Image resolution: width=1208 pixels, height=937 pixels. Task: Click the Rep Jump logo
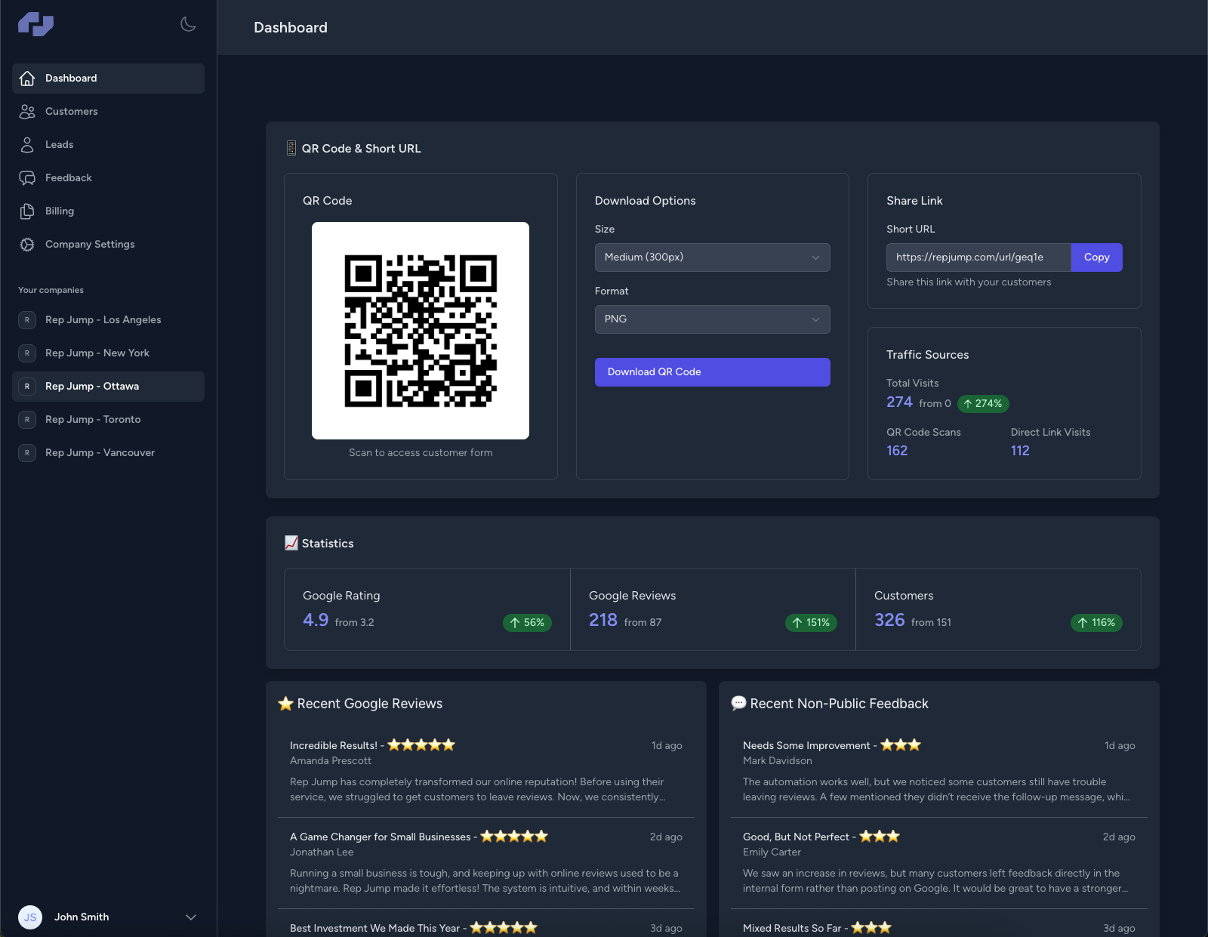coord(35,24)
